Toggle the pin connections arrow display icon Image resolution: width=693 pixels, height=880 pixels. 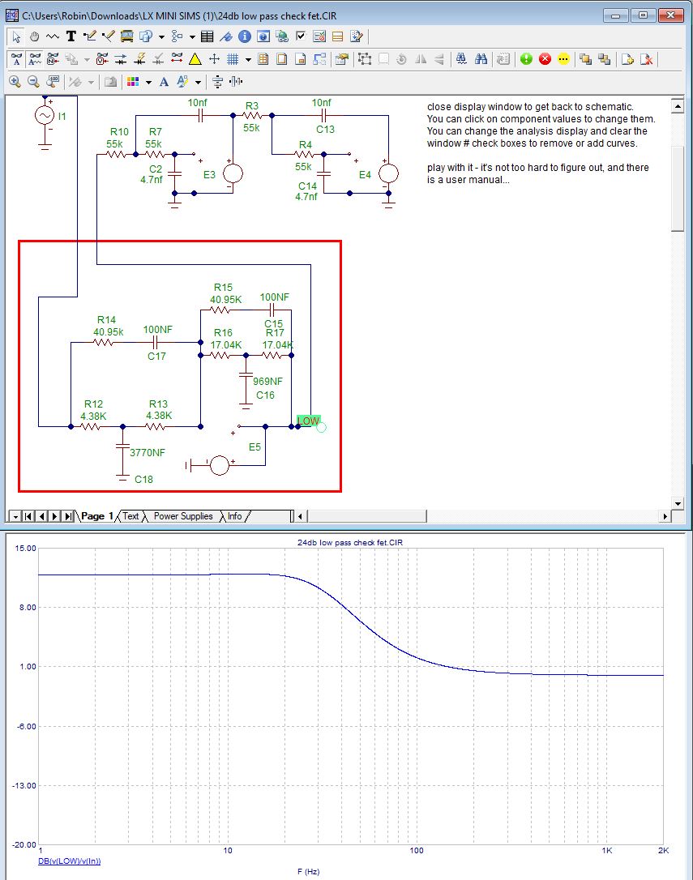pyautogui.click(x=121, y=59)
